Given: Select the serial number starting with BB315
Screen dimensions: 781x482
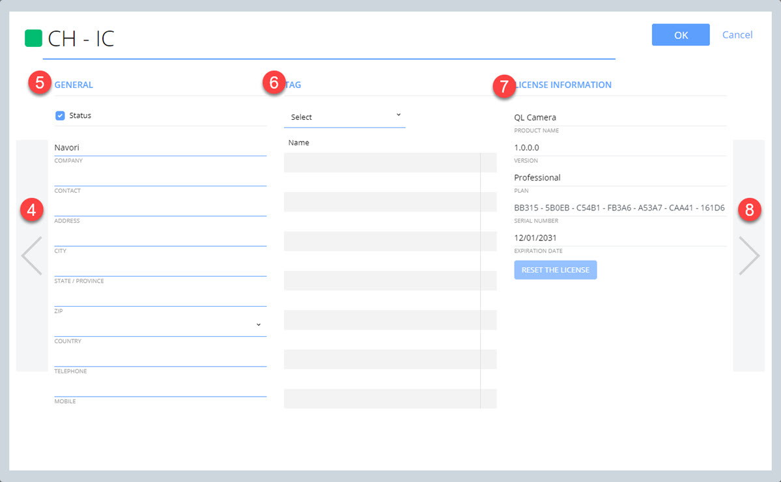Looking at the screenshot, I should [619, 208].
